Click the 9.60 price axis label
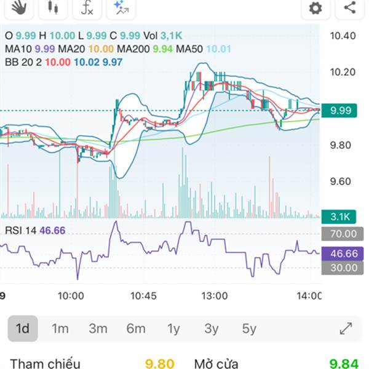 pyautogui.click(x=340, y=181)
